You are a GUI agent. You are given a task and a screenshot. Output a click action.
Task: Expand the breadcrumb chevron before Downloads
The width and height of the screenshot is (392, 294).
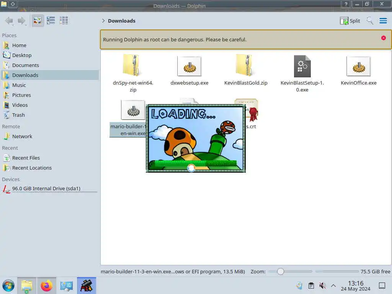point(103,21)
